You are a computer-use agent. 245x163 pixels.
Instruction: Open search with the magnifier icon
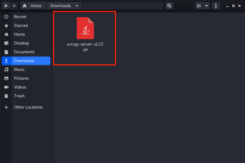[x=169, y=6]
